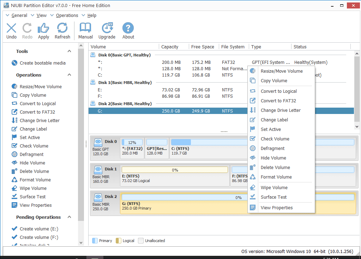Image resolution: width=361 pixels, height=259 pixels.
Task: Click sidebar Wipe Volume eraser icon
Action: click(14, 188)
